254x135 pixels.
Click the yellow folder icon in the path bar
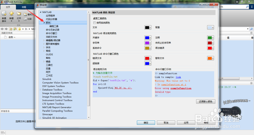tap(20, 29)
